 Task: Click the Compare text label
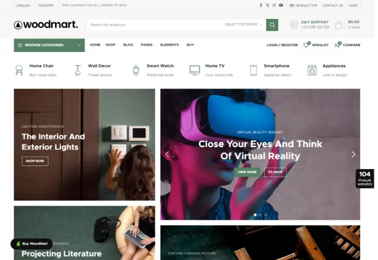pos(351,45)
